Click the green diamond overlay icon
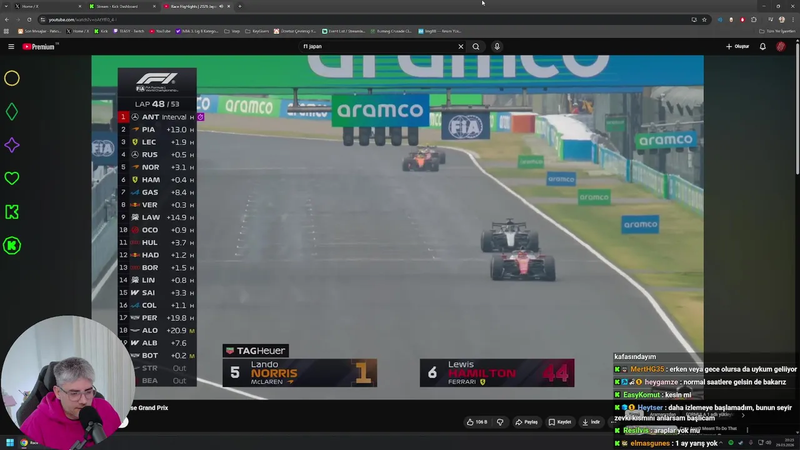The image size is (800, 450). [12, 112]
